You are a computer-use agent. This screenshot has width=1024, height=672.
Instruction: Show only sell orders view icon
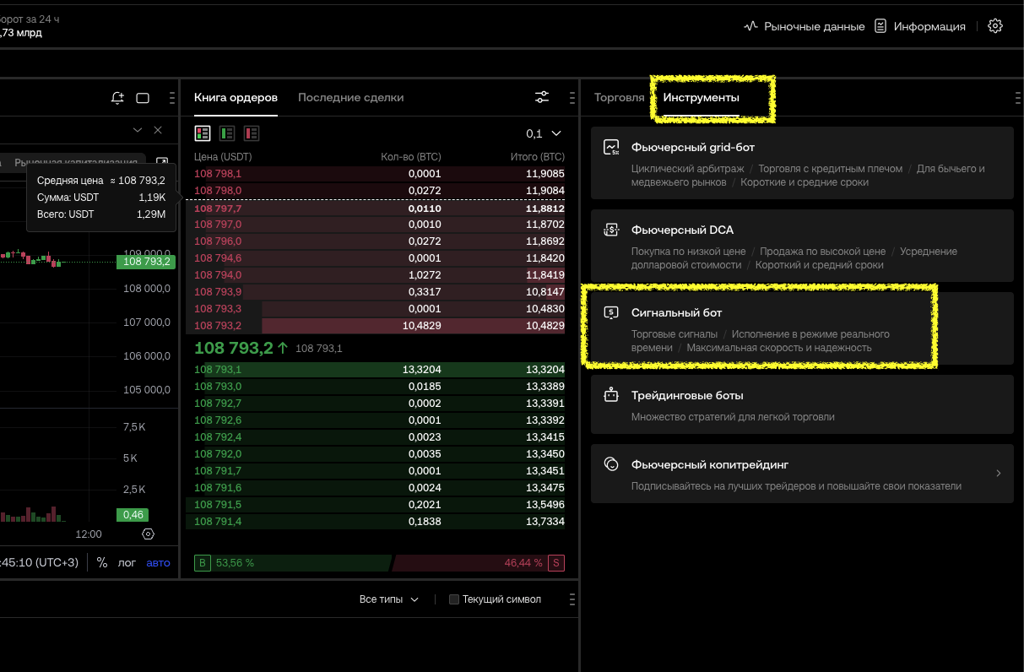pyautogui.click(x=252, y=133)
